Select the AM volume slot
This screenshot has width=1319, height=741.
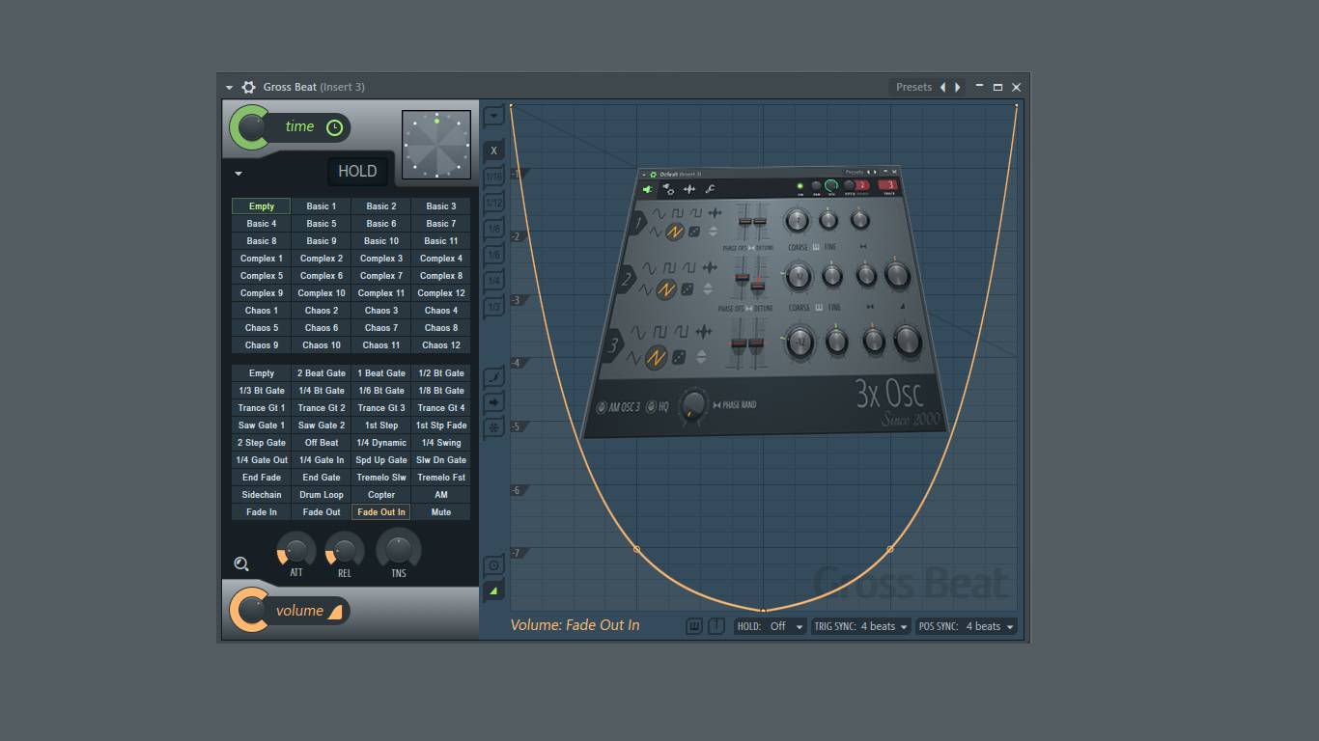[x=441, y=495]
